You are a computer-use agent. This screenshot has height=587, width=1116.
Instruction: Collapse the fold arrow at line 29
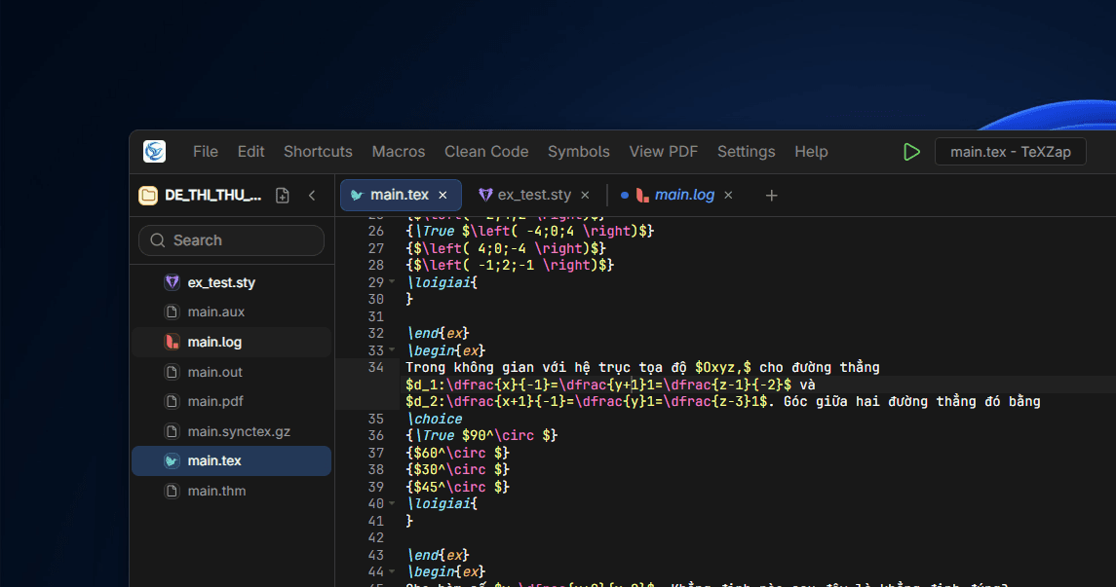pyautogui.click(x=392, y=281)
